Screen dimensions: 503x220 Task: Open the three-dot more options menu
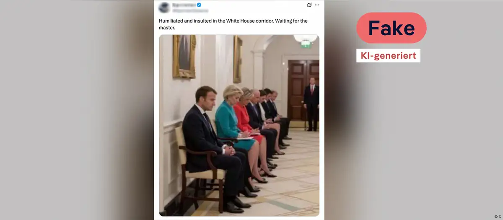point(317,5)
